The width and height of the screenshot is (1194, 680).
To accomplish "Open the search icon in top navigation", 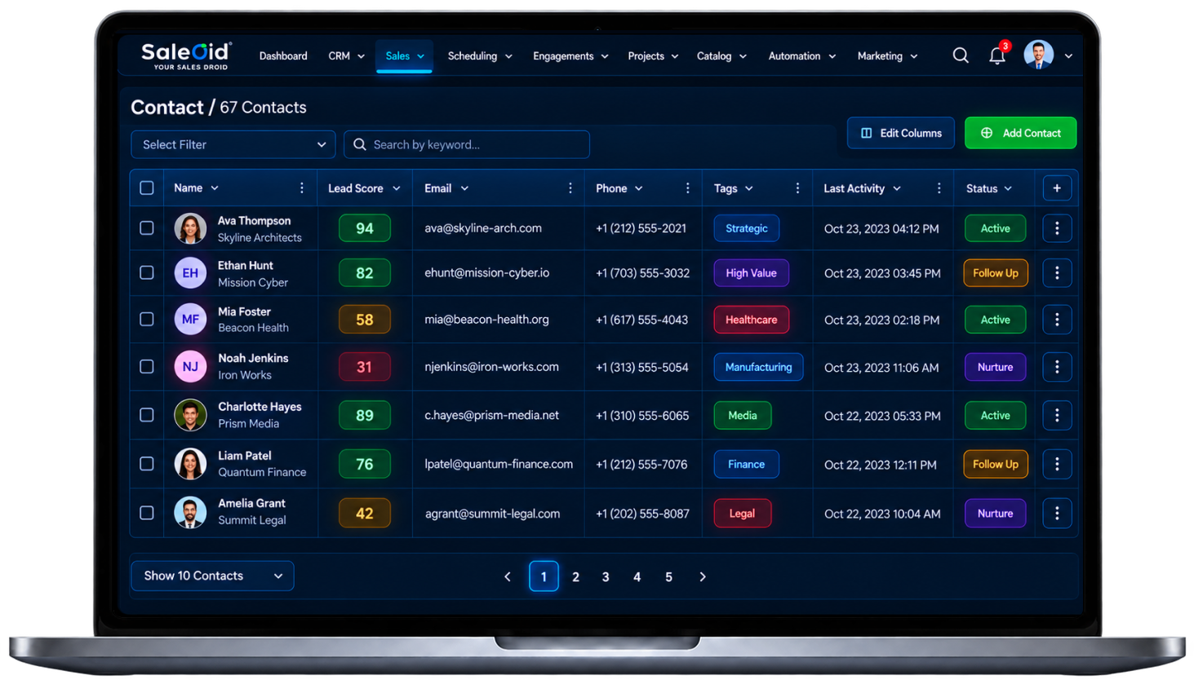I will 961,55.
